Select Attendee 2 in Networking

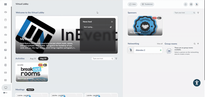pyautogui.click(x=145, y=50)
